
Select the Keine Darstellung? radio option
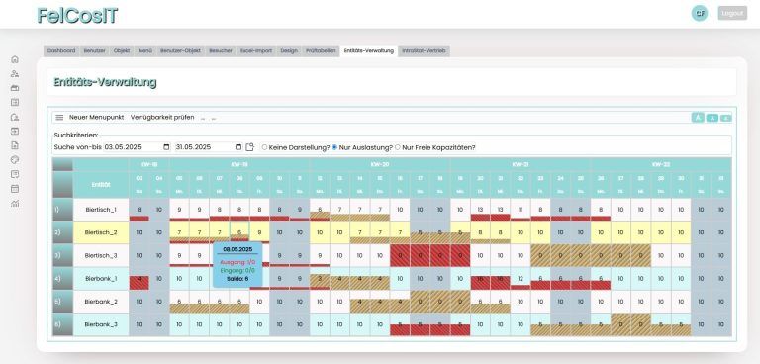pyautogui.click(x=264, y=147)
